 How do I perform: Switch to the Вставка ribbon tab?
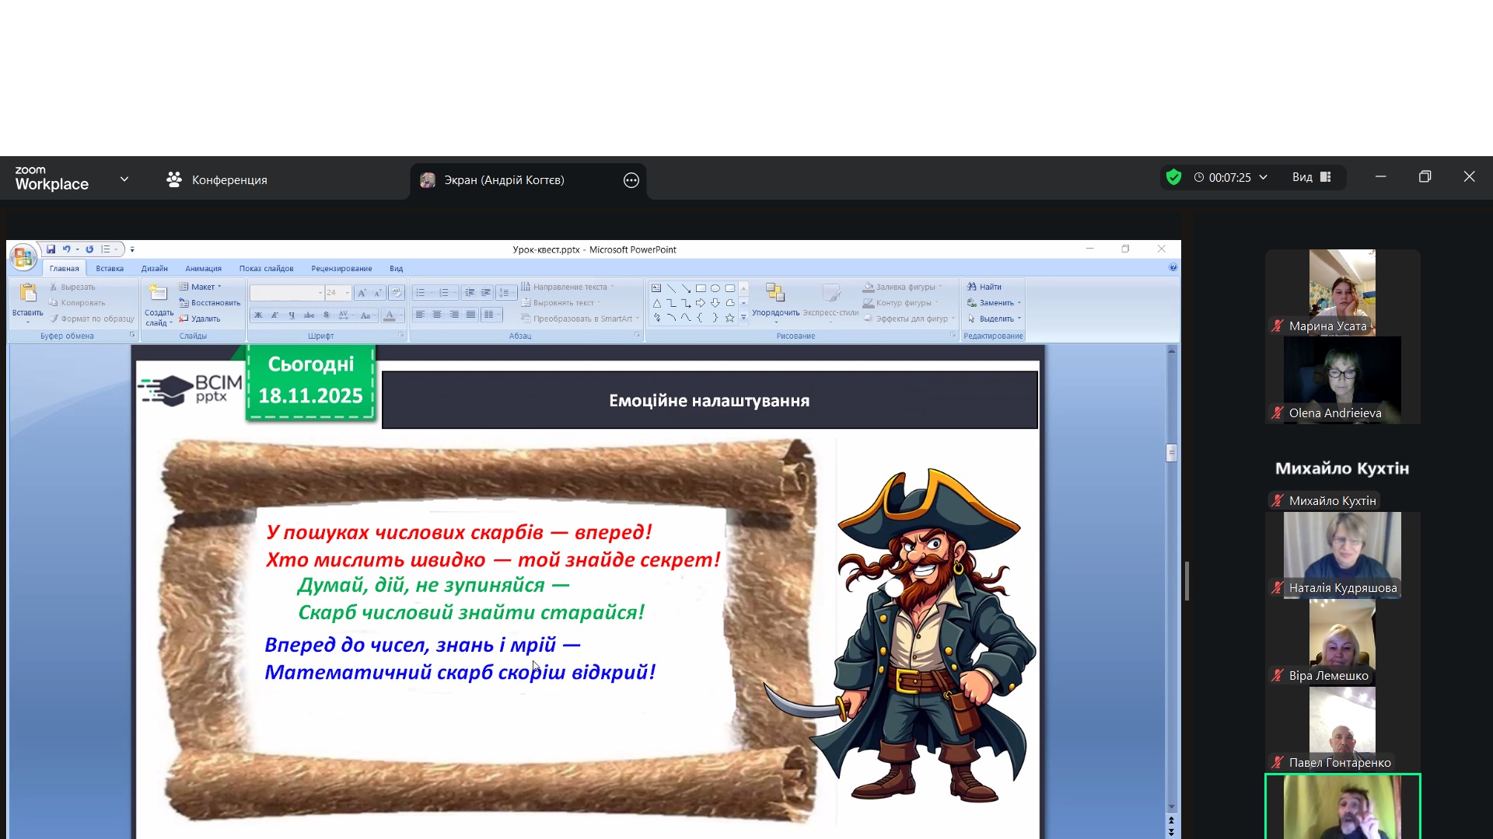(x=110, y=269)
